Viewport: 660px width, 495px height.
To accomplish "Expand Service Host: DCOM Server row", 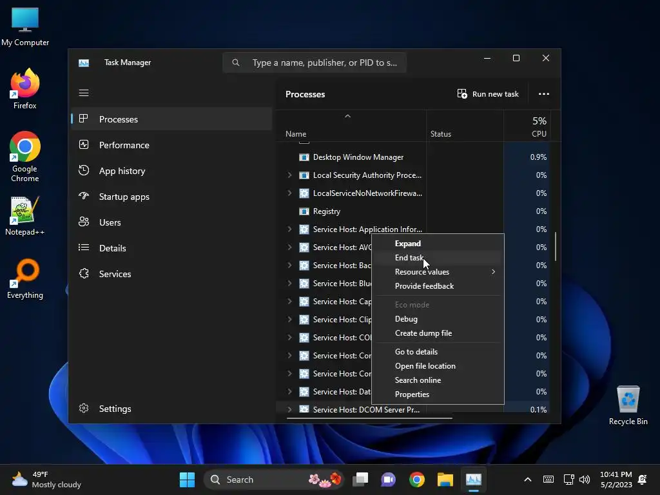I will 289,409.
